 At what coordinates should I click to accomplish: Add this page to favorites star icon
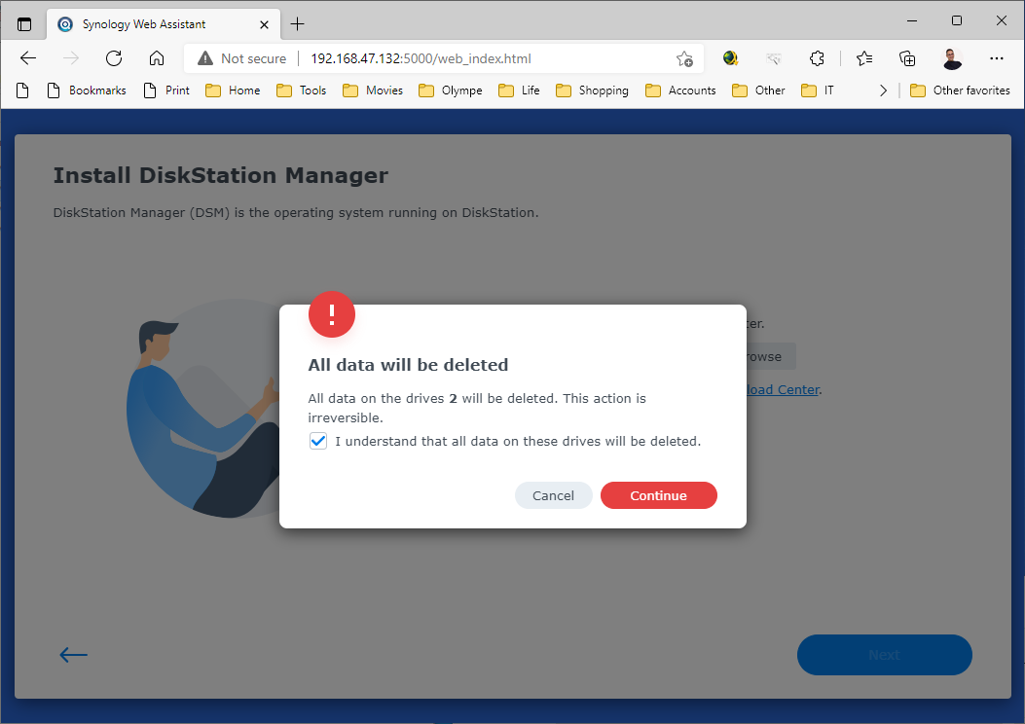[x=684, y=58]
